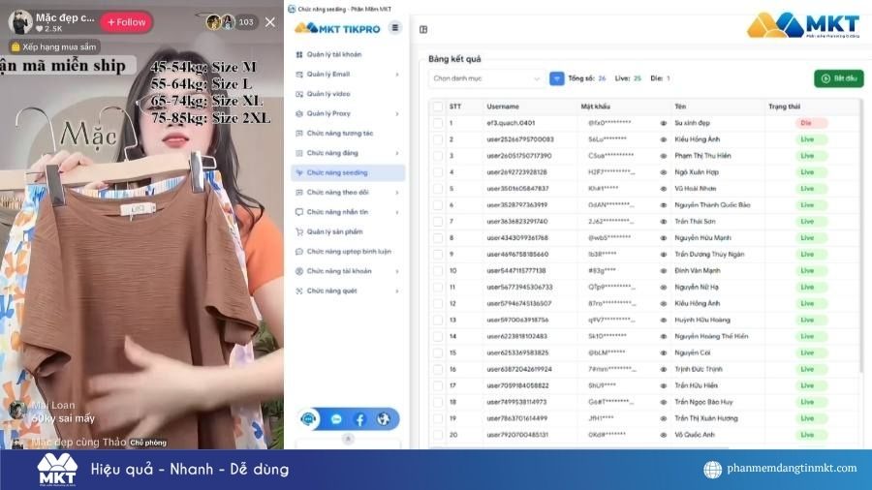Open the globe website icon in bottom bar
This screenshot has width=872, height=490.
383,419
